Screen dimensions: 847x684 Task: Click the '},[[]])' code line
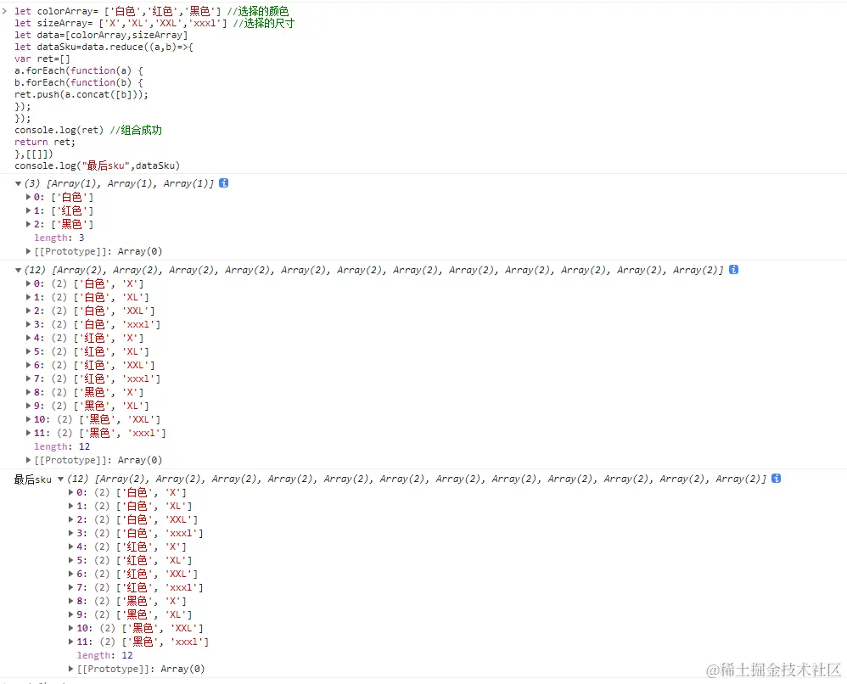(x=33, y=154)
